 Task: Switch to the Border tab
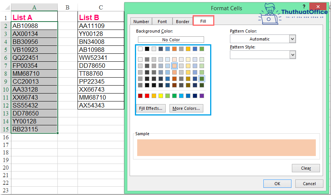click(x=182, y=22)
